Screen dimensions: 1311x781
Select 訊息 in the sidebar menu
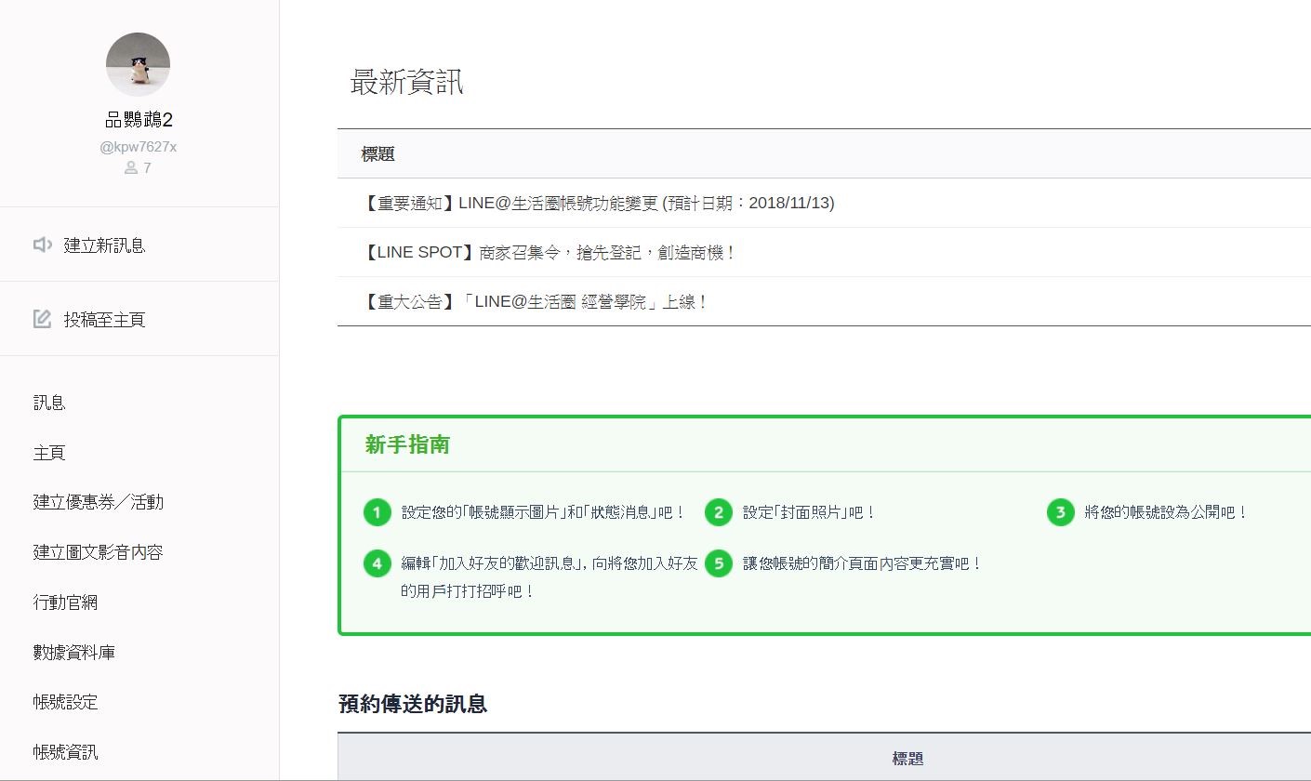[x=49, y=403]
